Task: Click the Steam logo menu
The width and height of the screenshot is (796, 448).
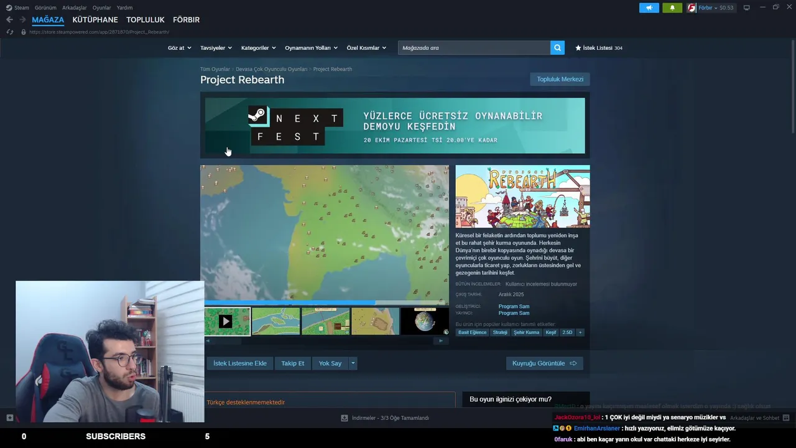Action: click(x=17, y=7)
